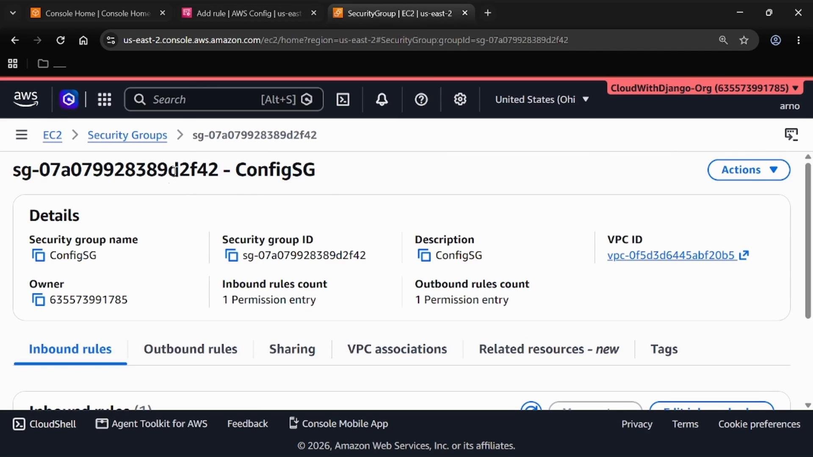
Task: Switch to the Inbound rules tab
Action: tap(70, 349)
